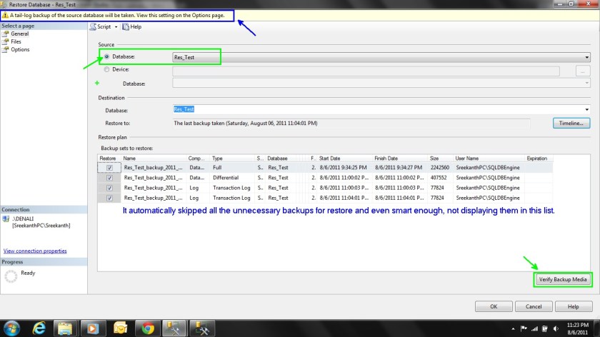Go to the Options page
This screenshot has height=337, width=600.
pos(20,49)
